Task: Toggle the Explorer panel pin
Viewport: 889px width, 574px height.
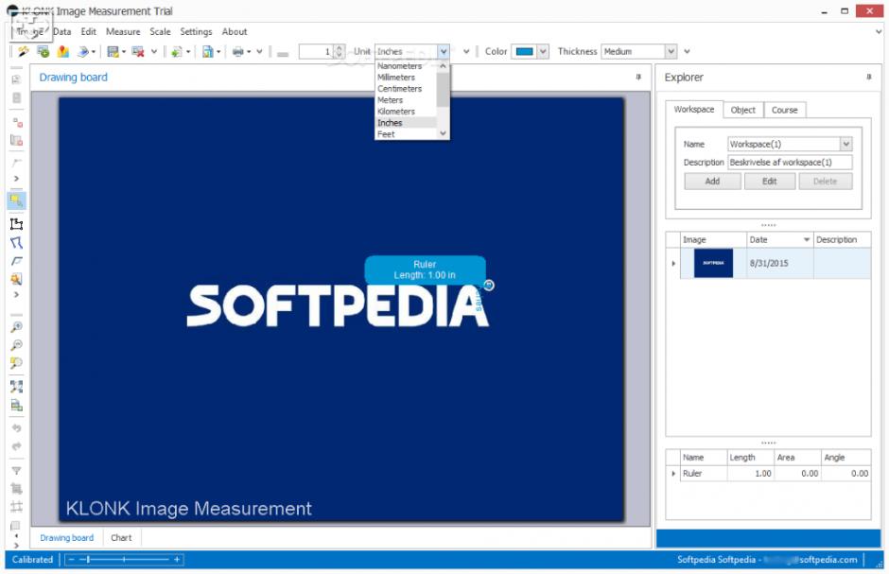Action: pos(868,78)
